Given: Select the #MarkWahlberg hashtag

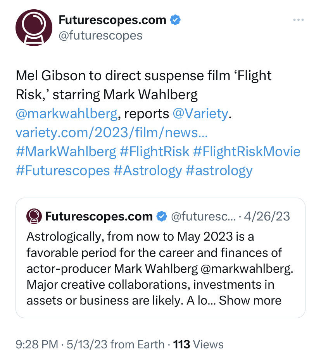Looking at the screenshot, I should coord(66,152).
